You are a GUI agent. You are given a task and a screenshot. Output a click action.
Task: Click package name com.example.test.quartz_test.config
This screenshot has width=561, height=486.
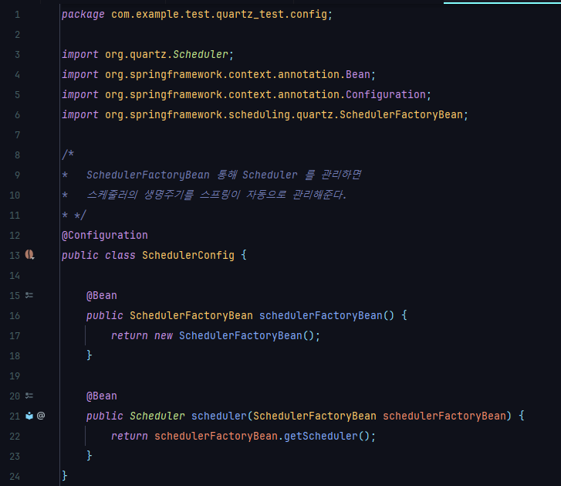219,15
